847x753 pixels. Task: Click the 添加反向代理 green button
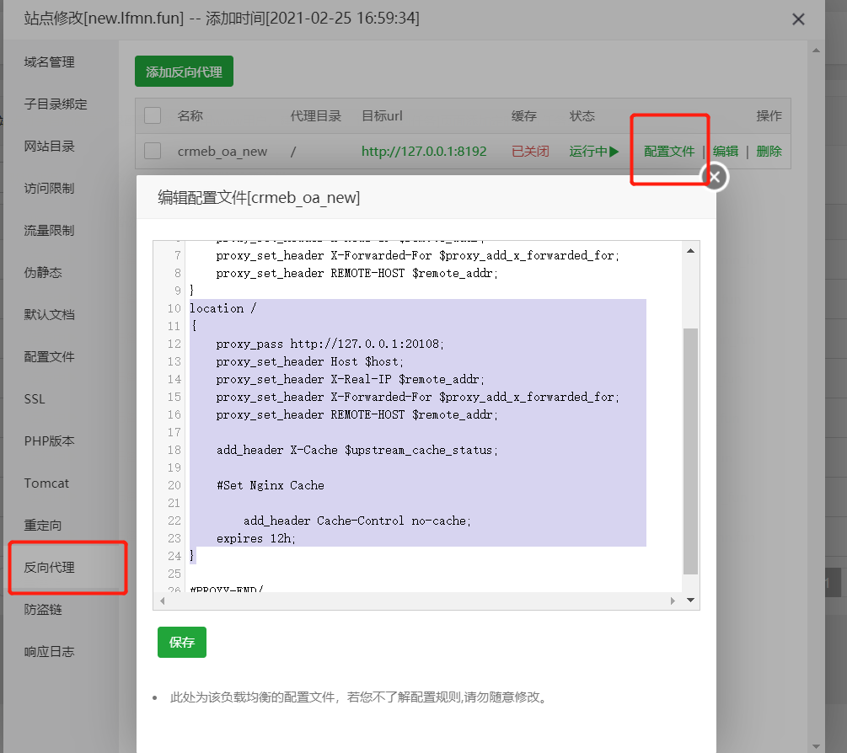pos(184,71)
